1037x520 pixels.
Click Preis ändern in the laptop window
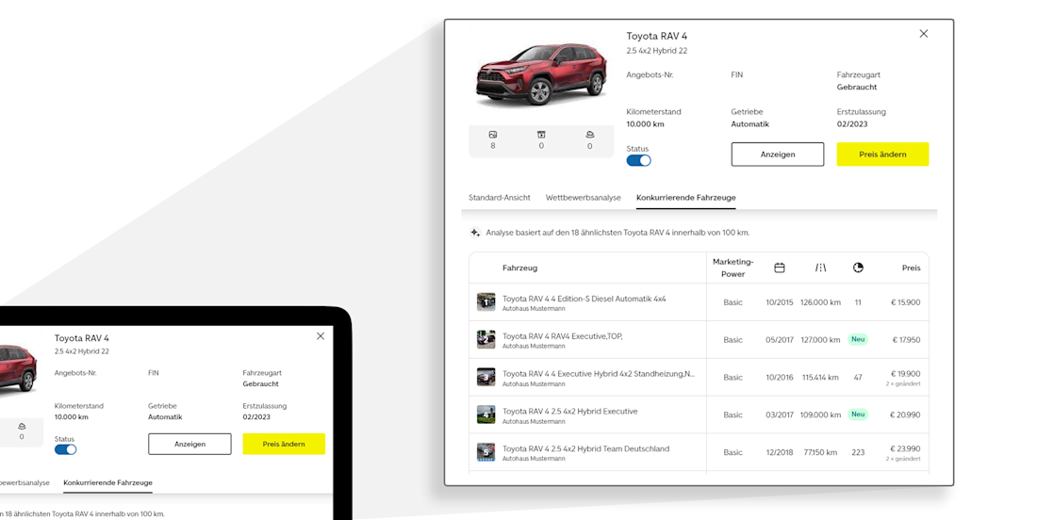coord(284,444)
